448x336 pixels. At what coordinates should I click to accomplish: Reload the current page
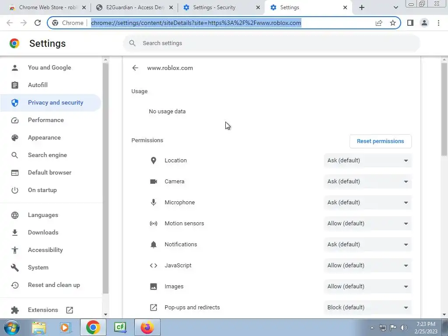tap(38, 23)
